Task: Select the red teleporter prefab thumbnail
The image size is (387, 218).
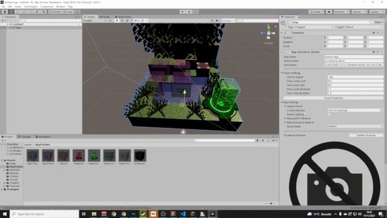Action: coord(79,156)
